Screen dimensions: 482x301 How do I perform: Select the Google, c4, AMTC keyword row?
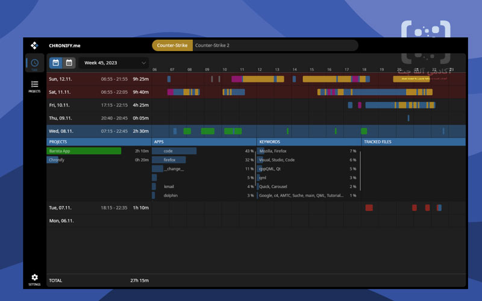(x=307, y=195)
